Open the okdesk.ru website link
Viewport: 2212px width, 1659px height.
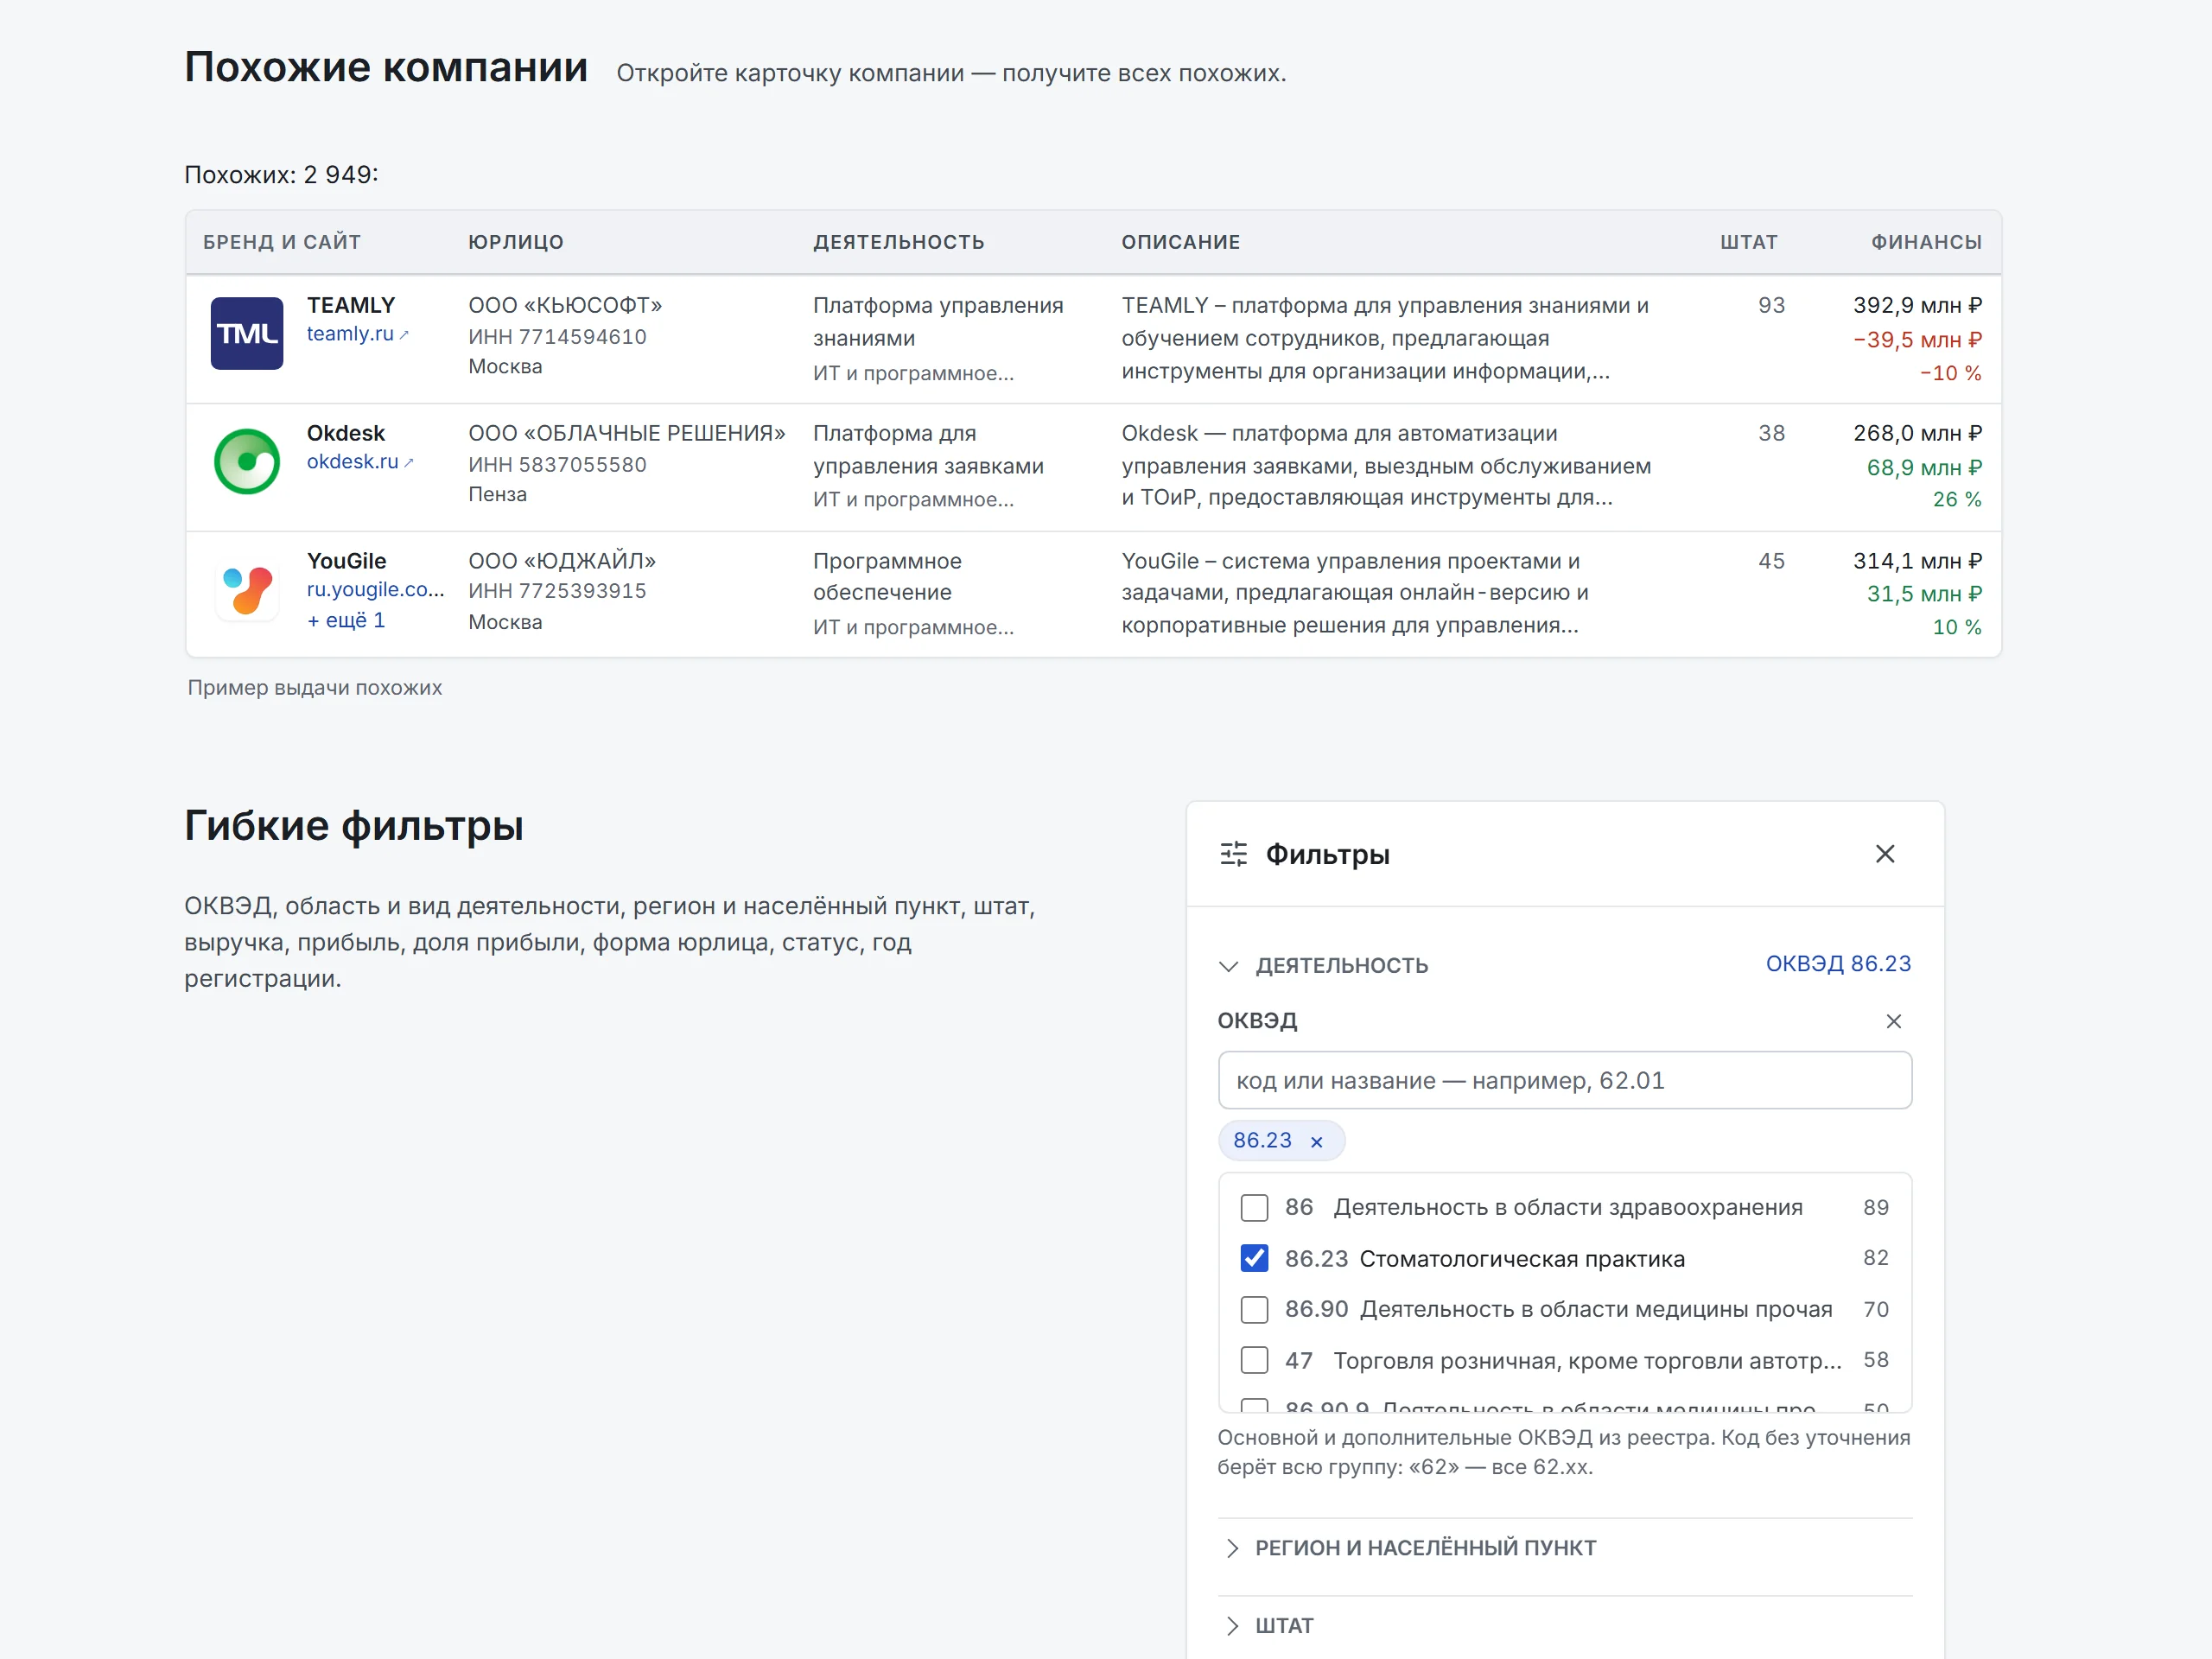(x=359, y=462)
